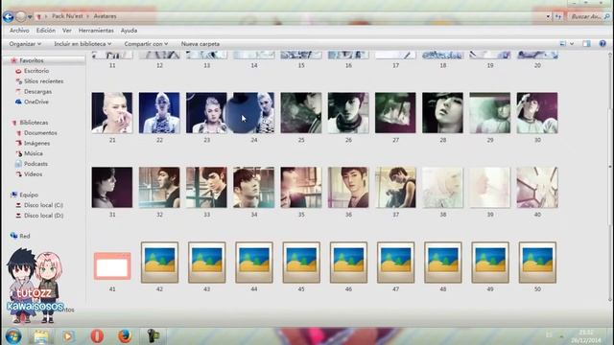
Task: Go back with the navigation arrow
Action: coord(9,16)
